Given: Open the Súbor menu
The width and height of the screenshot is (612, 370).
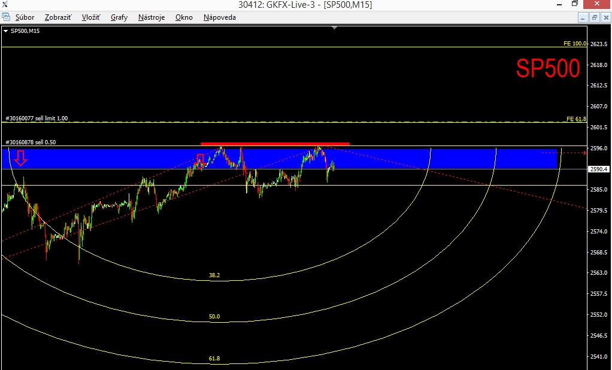Looking at the screenshot, I should point(25,17).
